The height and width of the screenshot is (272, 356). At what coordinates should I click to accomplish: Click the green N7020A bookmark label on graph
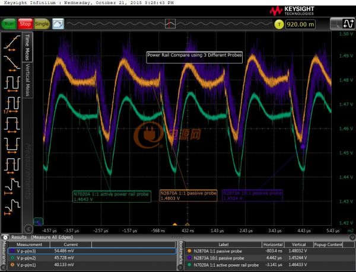point(112,196)
